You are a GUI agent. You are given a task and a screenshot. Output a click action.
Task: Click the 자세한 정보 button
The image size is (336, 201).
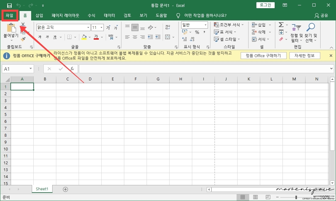click(x=305, y=56)
